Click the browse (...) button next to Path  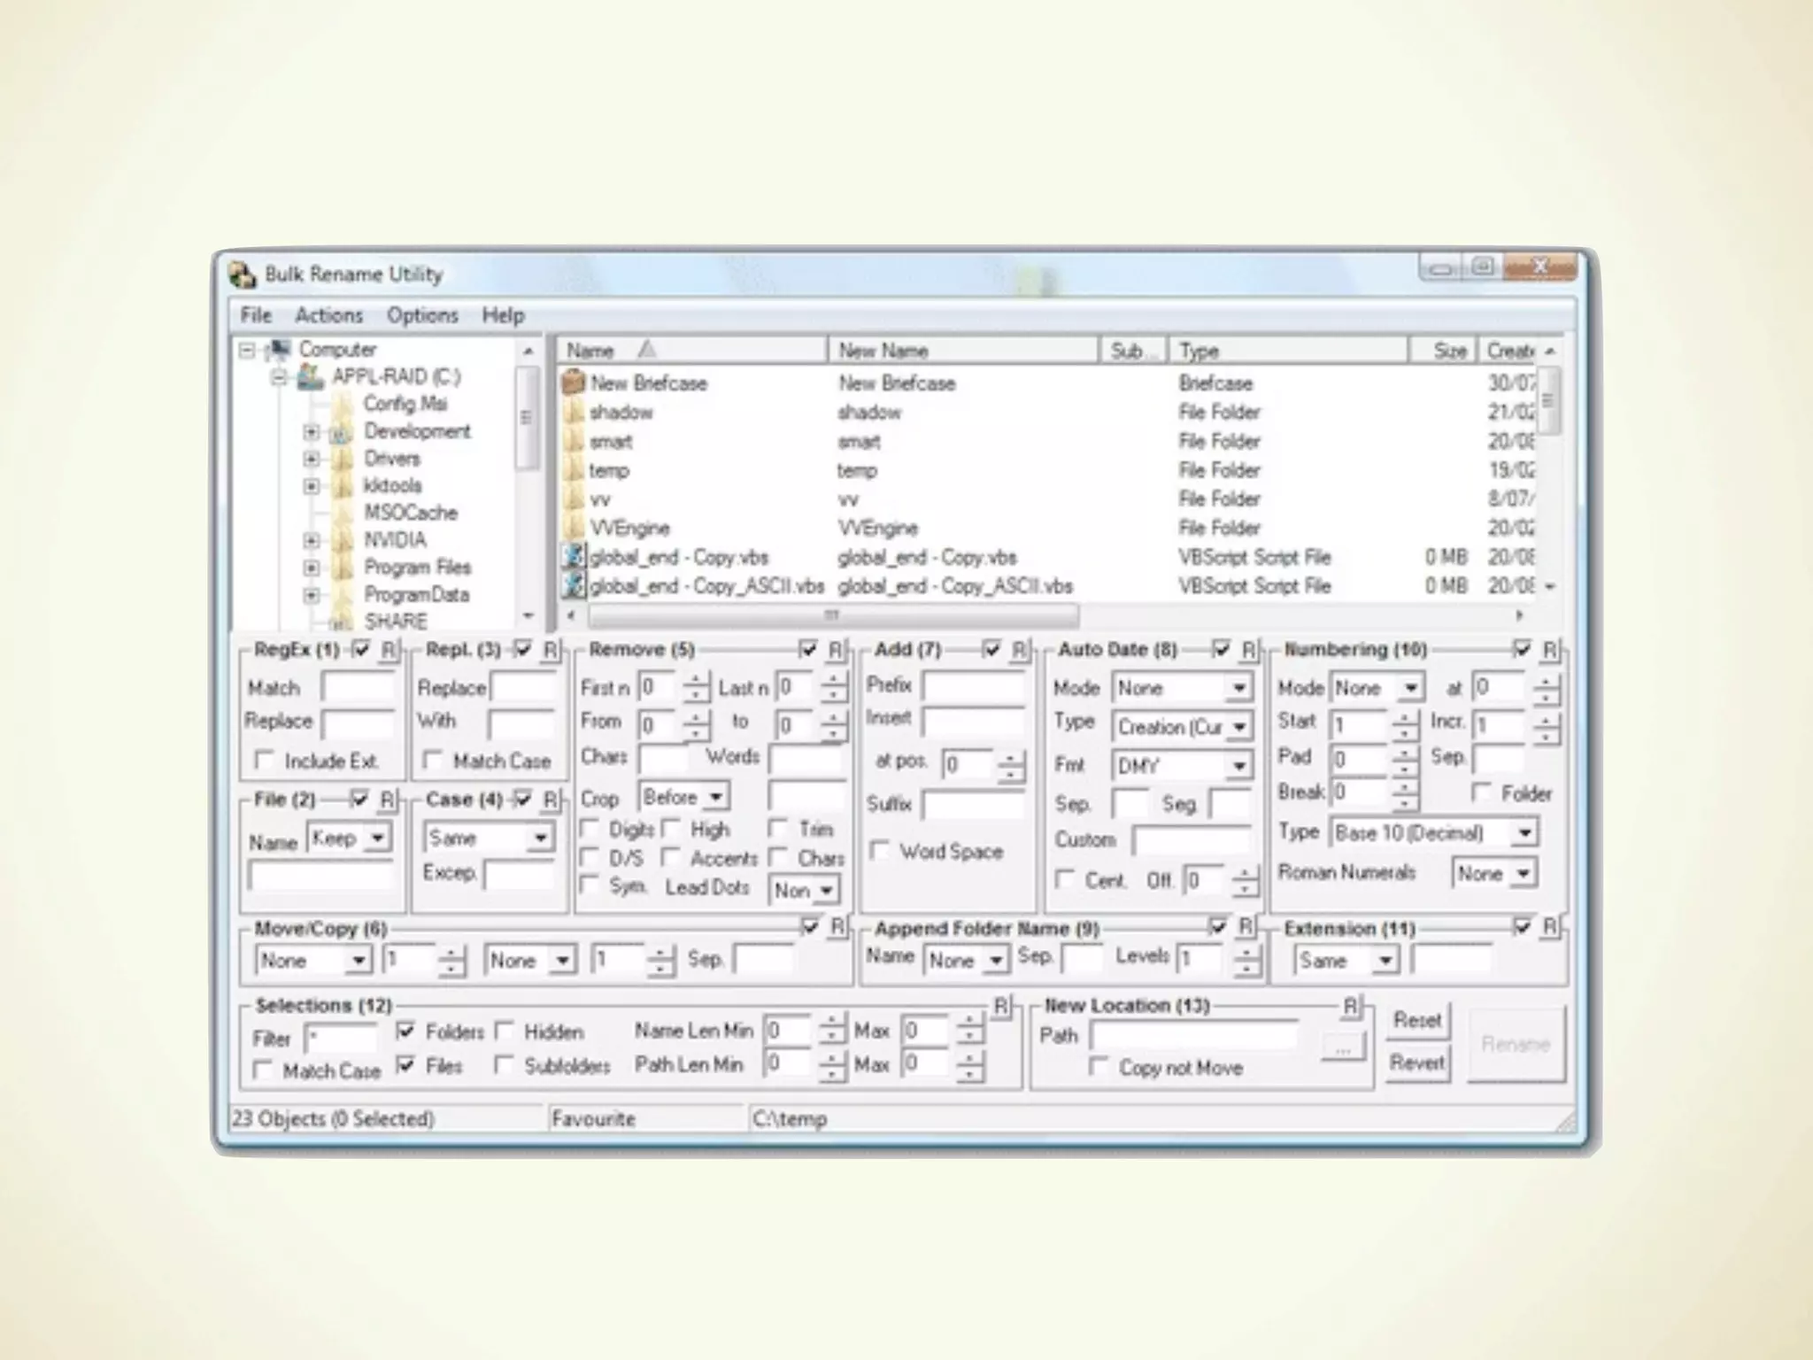point(1343,1048)
